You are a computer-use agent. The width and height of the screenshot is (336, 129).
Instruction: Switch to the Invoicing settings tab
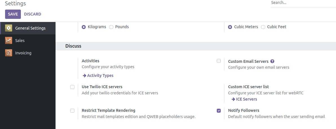point(23,53)
